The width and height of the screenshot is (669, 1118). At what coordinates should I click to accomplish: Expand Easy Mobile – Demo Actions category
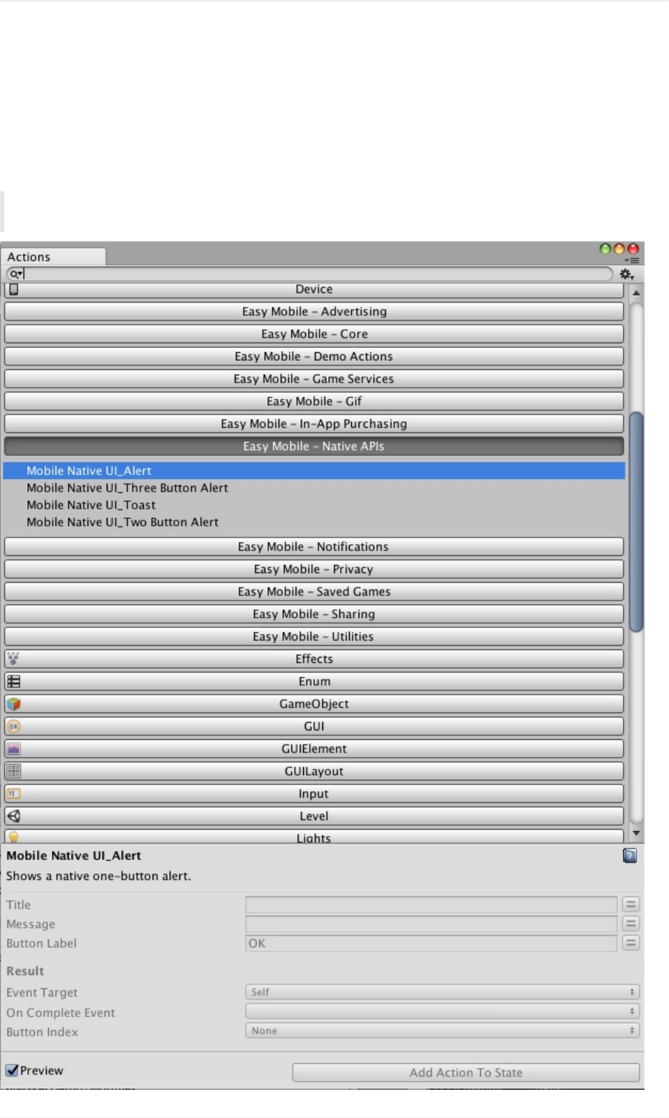pos(314,357)
